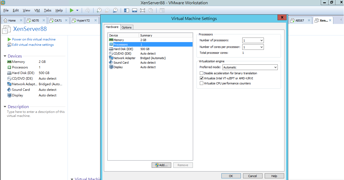Enable Virtualize CPU performance counters checkbox
344x180 pixels.
click(202, 83)
